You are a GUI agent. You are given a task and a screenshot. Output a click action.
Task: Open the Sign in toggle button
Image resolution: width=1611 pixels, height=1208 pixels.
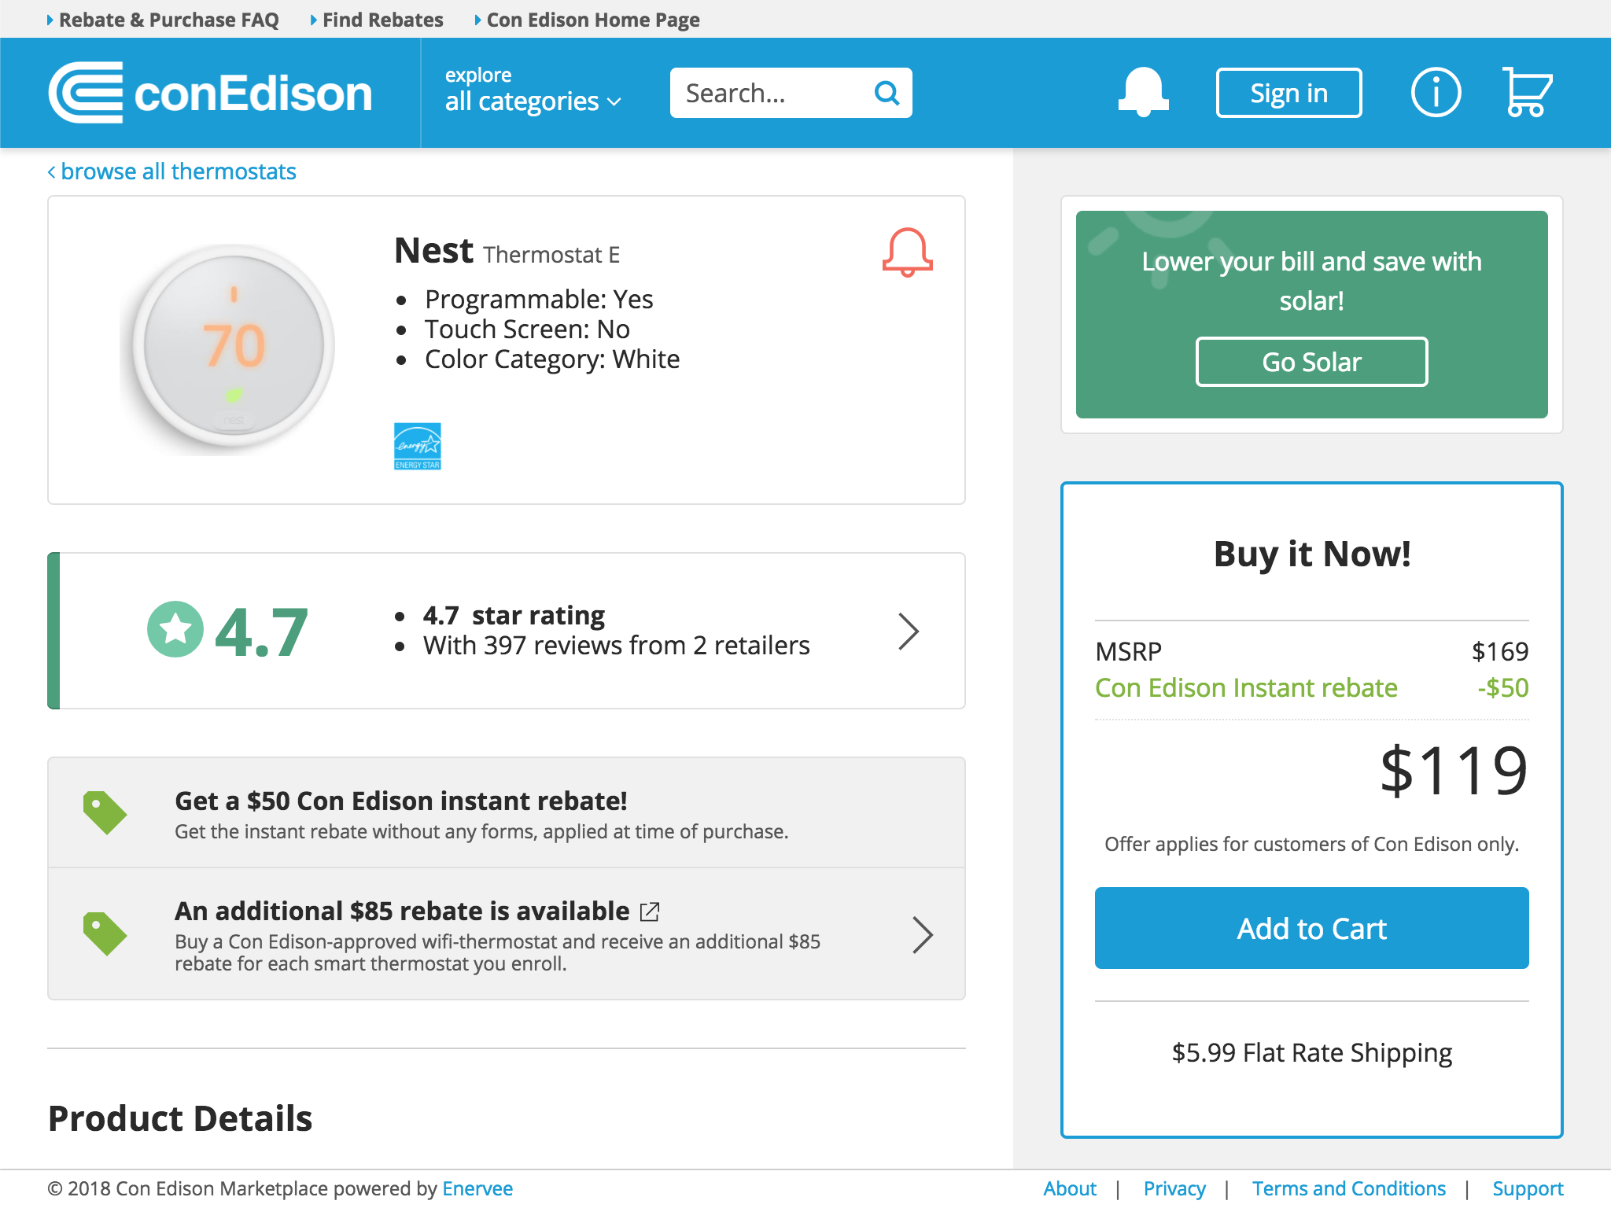[1288, 92]
